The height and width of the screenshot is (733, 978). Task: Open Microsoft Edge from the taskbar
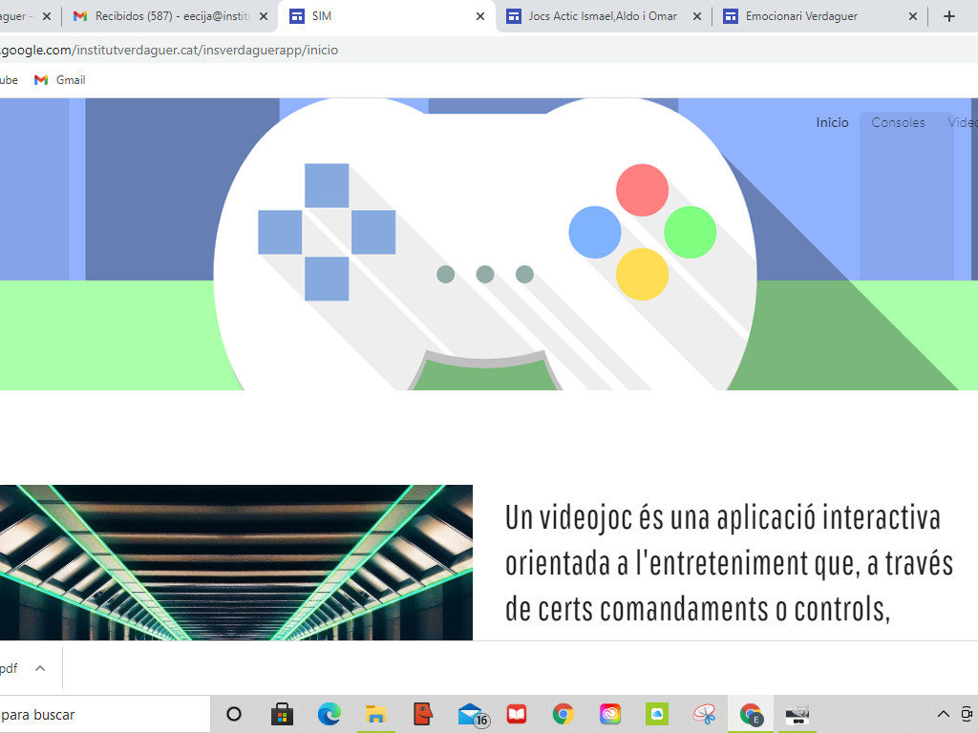point(330,714)
